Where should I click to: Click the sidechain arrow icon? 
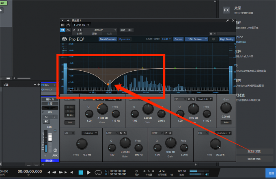(x=130, y=30)
